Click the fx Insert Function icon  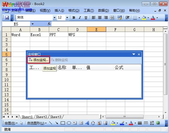click(49, 24)
